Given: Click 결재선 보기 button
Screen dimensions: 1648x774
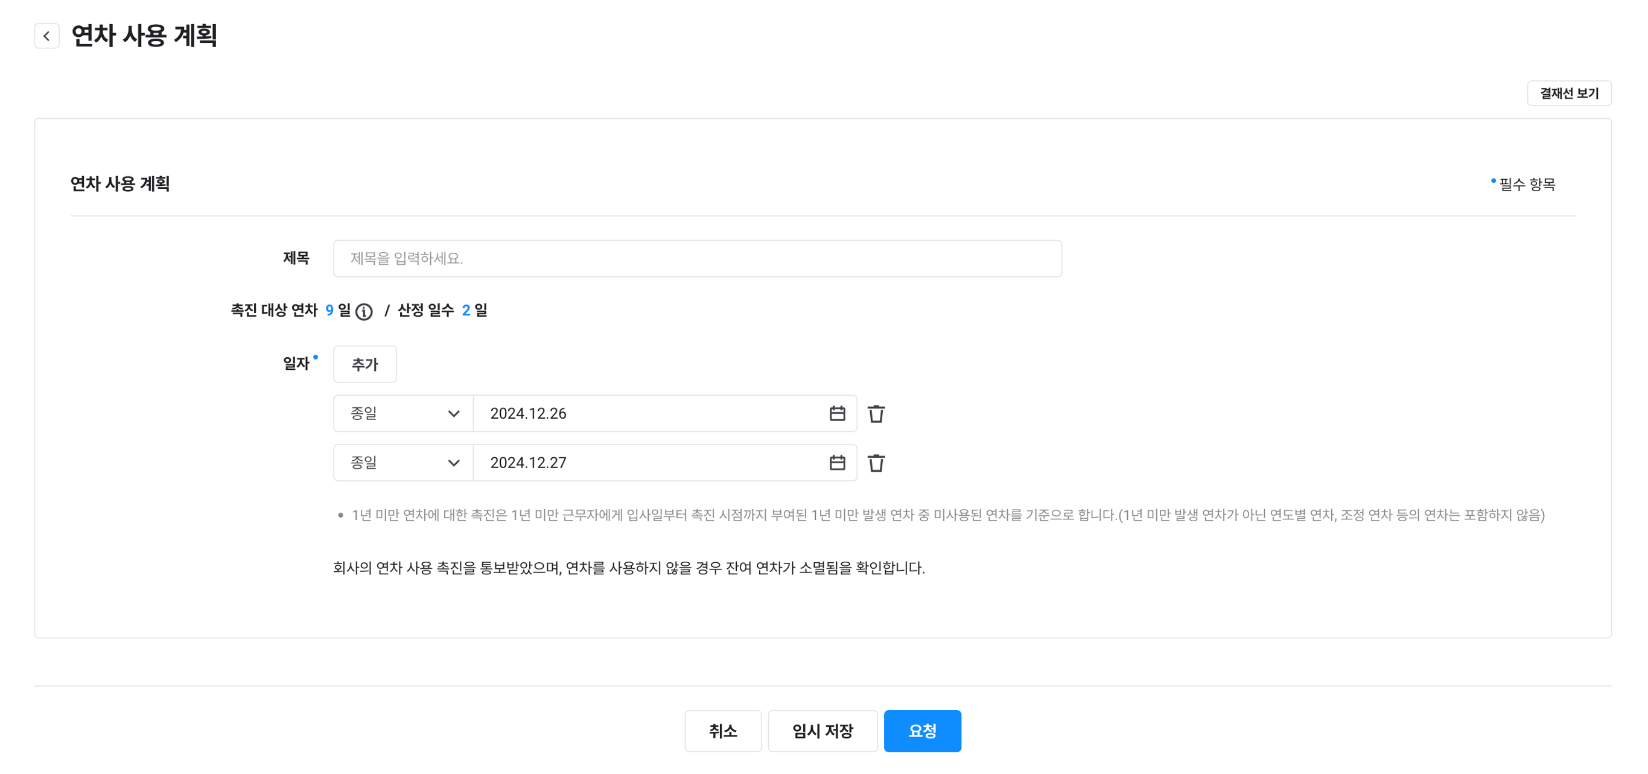Looking at the screenshot, I should tap(1569, 94).
